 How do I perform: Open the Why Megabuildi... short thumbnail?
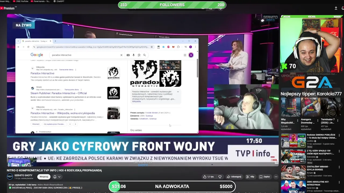click(x=291, y=107)
